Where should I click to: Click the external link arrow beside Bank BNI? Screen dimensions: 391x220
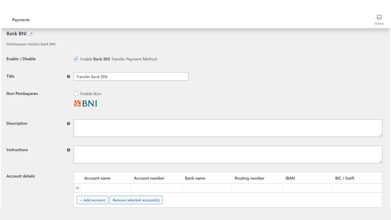(31, 34)
